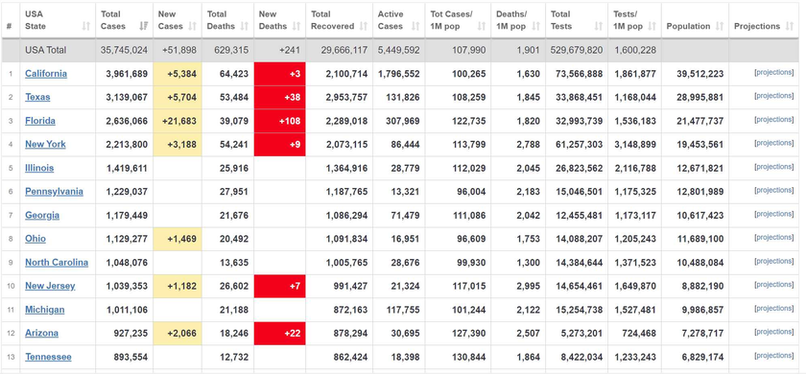The height and width of the screenshot is (374, 806).
Task: Sort by Population arrow icon
Action: tap(720, 26)
